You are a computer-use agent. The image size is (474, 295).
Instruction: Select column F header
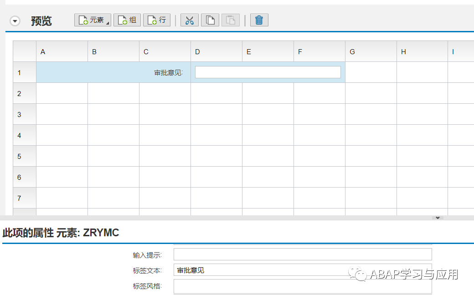(319, 51)
